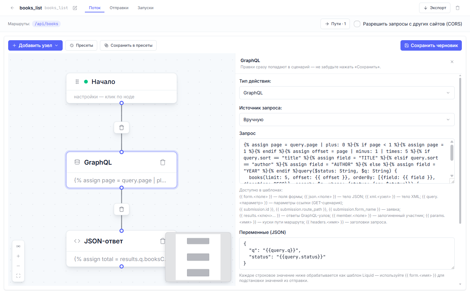Grab the drag handle on the Начало node
Screen dimensions: 470x294
[77, 82]
